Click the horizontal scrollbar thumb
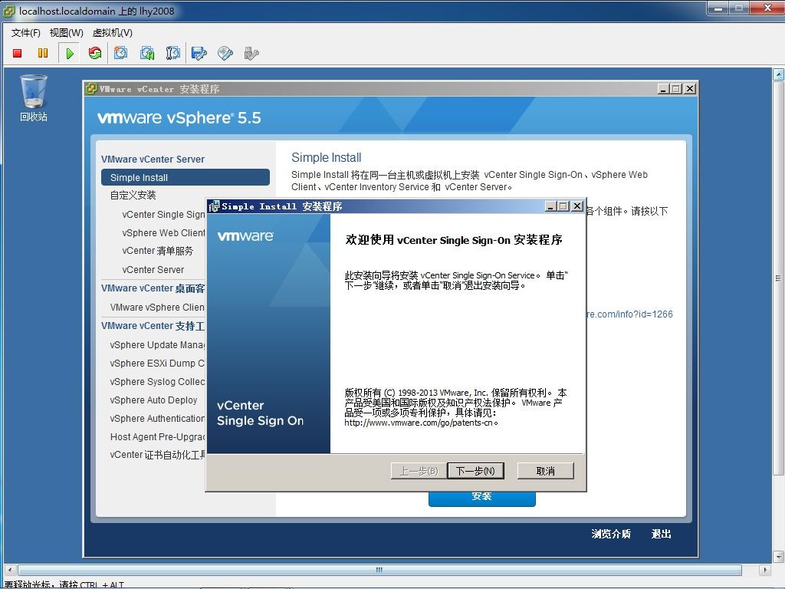Viewport: 785px width, 589px height. [x=379, y=570]
